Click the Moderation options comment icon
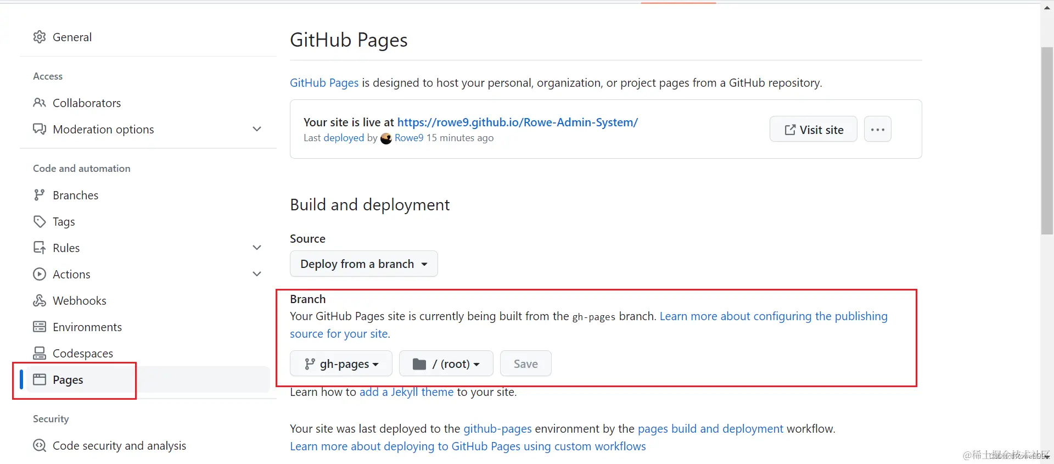The width and height of the screenshot is (1054, 464). click(40, 129)
